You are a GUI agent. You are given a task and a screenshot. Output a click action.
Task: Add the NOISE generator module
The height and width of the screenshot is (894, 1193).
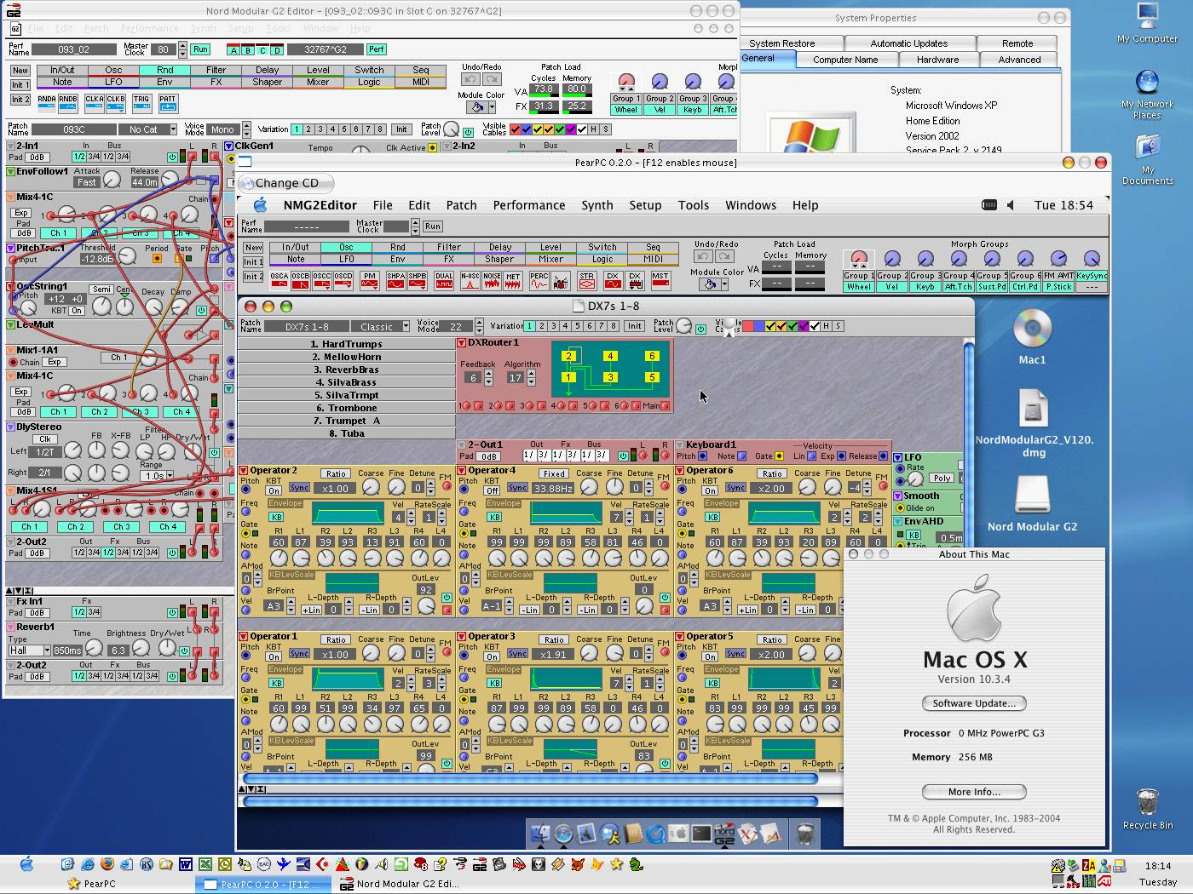tap(492, 280)
